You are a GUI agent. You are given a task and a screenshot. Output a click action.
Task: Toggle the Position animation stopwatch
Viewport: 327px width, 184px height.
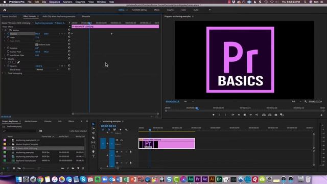[x=8, y=34]
